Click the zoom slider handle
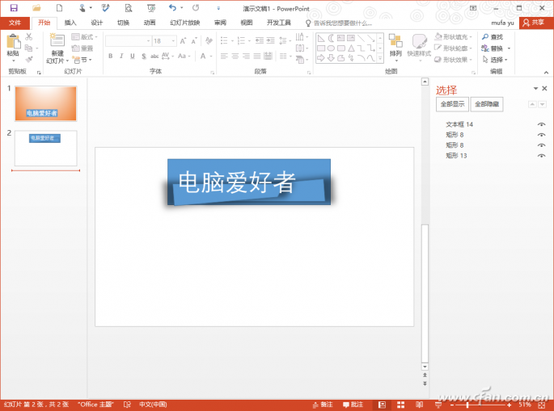The height and width of the screenshot is (411, 554). pyautogui.click(x=467, y=405)
